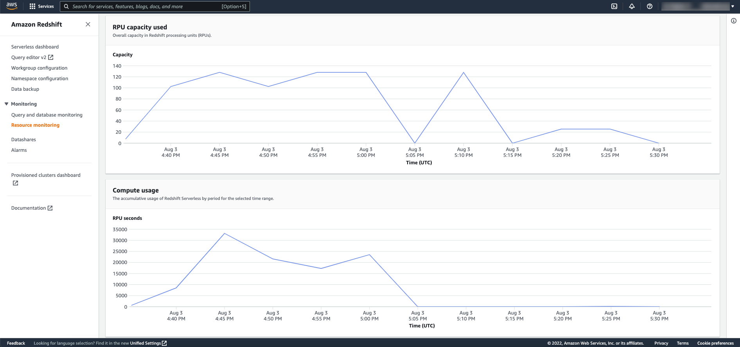Click Compute usage heading
Image resolution: width=740 pixels, height=347 pixels.
(136, 190)
